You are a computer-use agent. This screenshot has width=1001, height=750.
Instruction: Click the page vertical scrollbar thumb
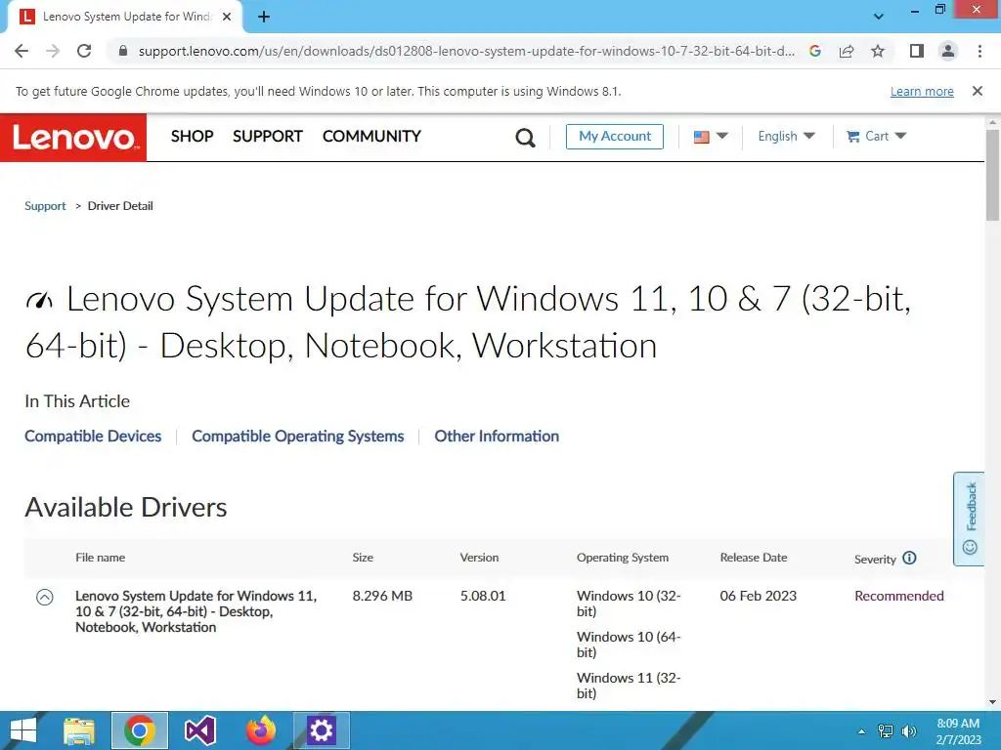(993, 176)
